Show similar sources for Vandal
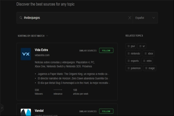174x116 pixels. coord(88,111)
